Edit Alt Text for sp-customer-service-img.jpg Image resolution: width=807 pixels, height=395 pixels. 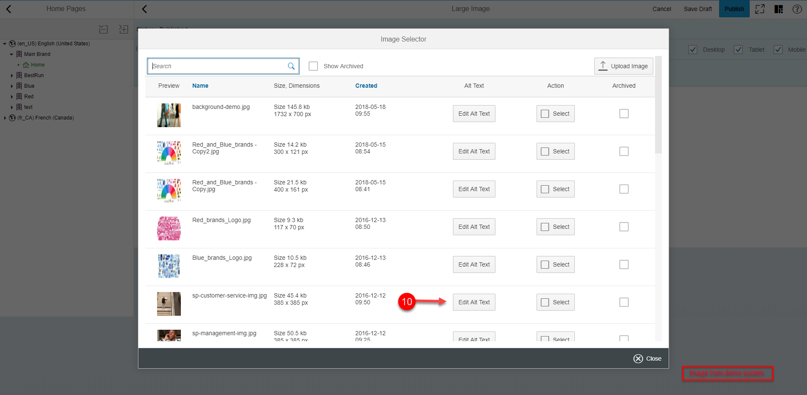pyautogui.click(x=474, y=302)
